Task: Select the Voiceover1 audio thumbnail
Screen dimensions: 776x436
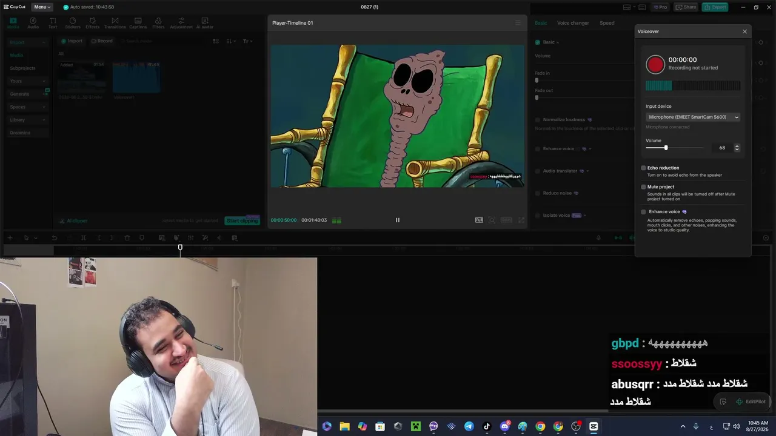Action: (x=136, y=77)
